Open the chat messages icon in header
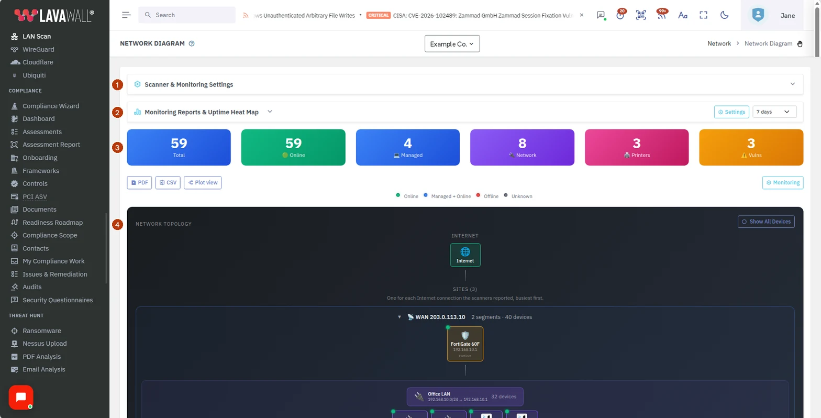The image size is (821, 418). pos(601,15)
